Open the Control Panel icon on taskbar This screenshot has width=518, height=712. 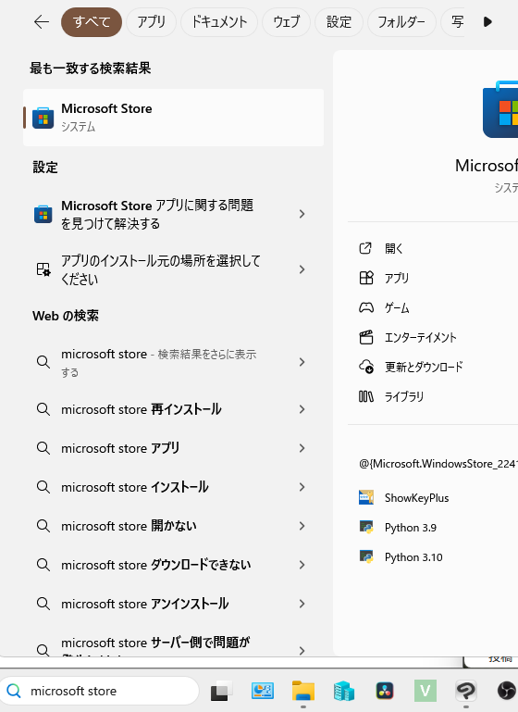click(263, 691)
